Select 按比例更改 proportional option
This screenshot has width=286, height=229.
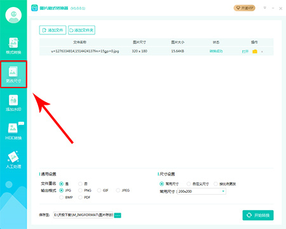click(215, 184)
